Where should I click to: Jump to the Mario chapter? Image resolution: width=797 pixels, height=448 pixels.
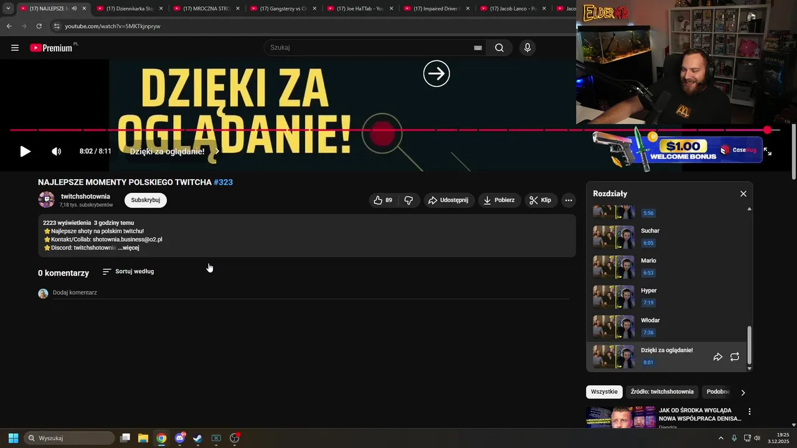tap(667, 267)
